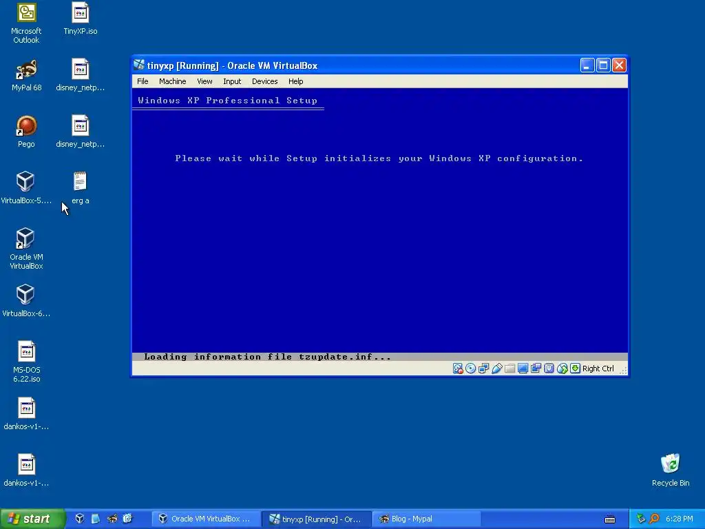
Task: Click the Right Ctrl host key label
Action: click(x=598, y=369)
